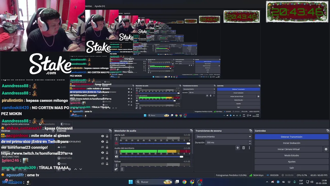Viewport: 330px width, 186px height.
Task: Add a new scene transition
Action: (x=238, y=148)
